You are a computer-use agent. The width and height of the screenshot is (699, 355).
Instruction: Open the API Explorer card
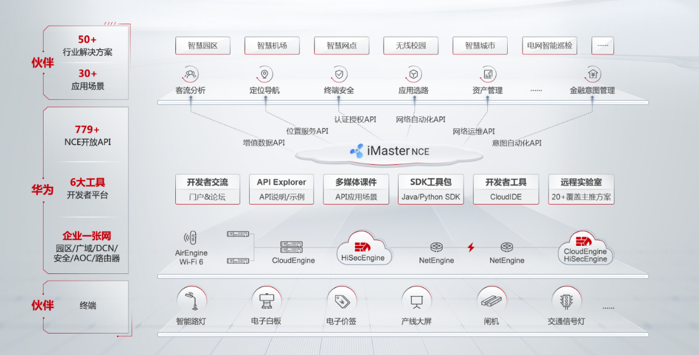click(x=282, y=190)
